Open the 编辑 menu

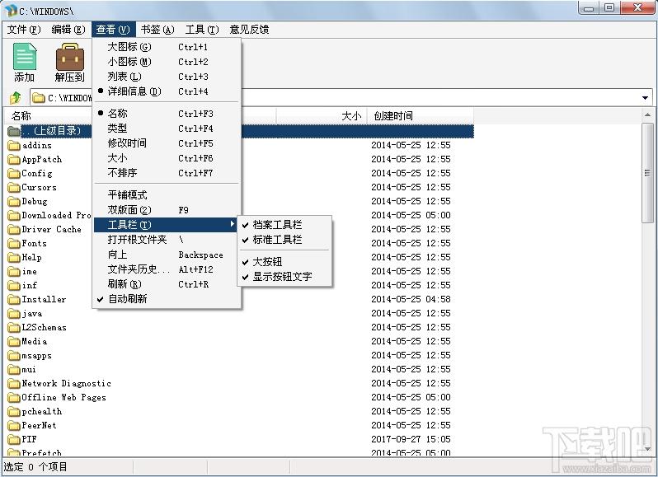68,30
